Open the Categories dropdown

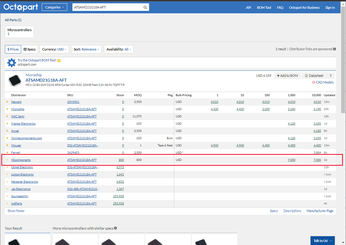pos(55,7)
